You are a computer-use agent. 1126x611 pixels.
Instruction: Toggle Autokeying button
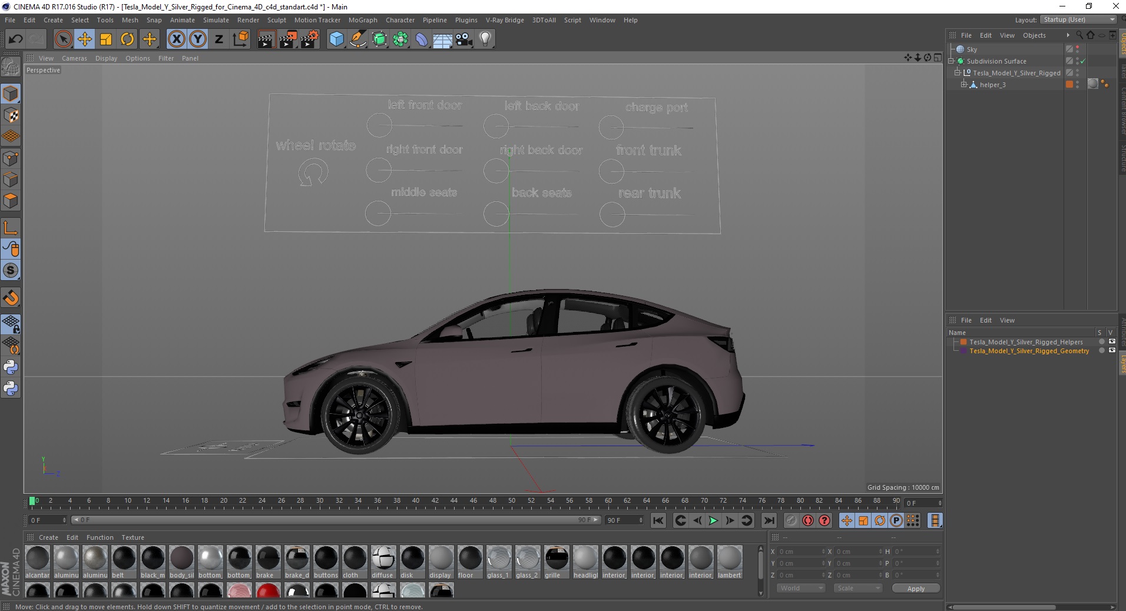(x=808, y=520)
